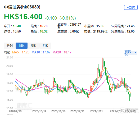Expand the 前复权 adjustment dropdown
Image resolution: width=140 pixels, height=115 pixels.
click(x=131, y=53)
